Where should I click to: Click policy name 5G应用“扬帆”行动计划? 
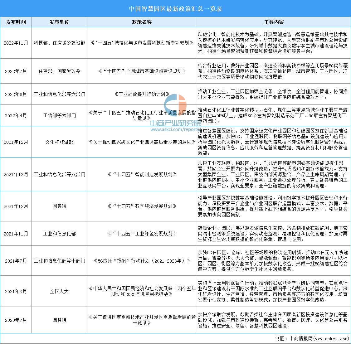point(142,261)
